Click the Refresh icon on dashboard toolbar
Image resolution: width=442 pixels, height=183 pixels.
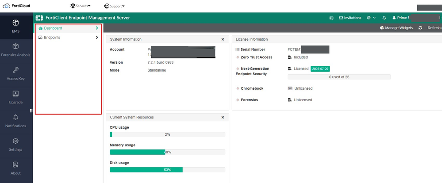[x=420, y=28]
